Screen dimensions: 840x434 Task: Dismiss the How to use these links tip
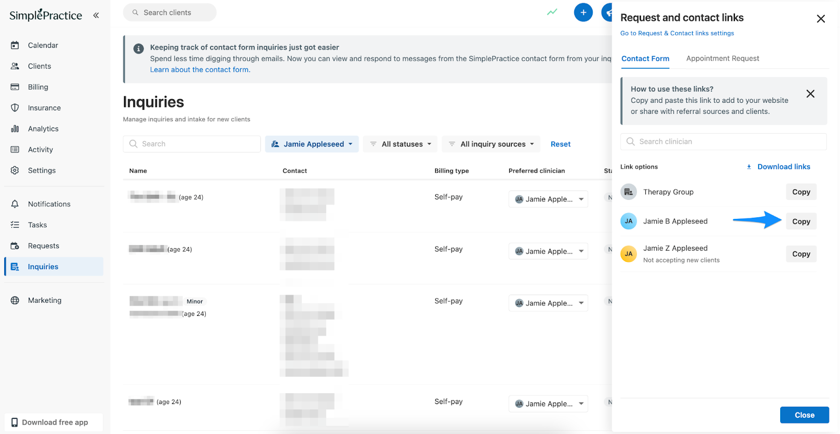(x=810, y=94)
